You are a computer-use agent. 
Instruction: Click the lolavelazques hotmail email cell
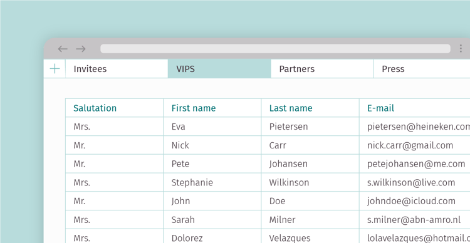(x=415, y=236)
